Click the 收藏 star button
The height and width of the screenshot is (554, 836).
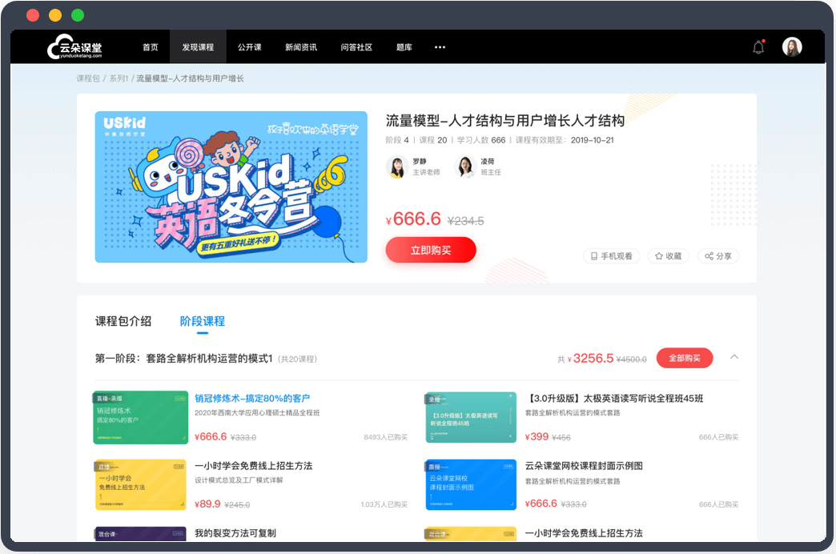click(x=668, y=256)
